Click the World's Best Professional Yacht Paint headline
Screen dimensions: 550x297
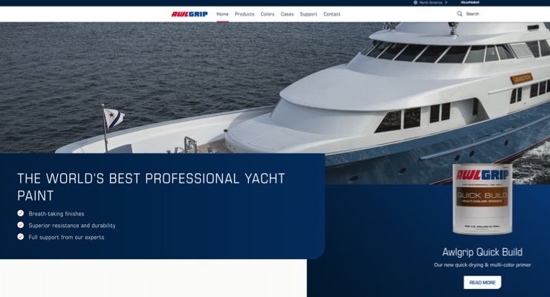[x=151, y=186]
